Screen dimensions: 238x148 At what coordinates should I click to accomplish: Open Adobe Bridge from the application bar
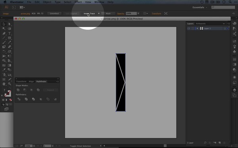pos(14,7)
